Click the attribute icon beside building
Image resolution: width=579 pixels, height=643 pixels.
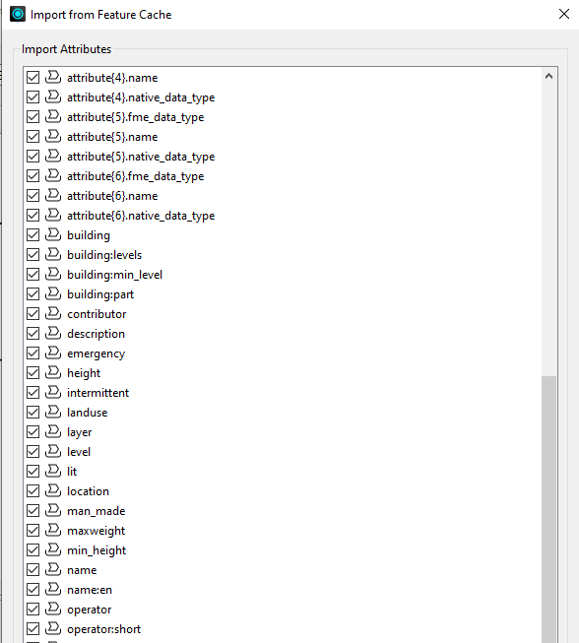53,234
